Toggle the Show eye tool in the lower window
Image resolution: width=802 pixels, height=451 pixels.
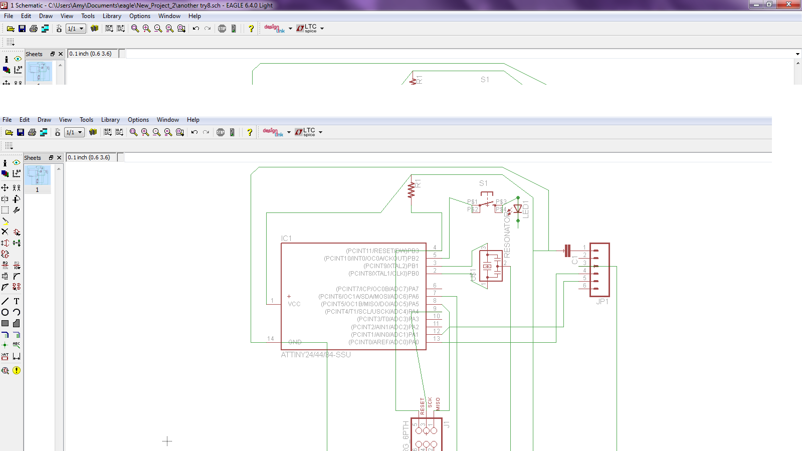coord(17,163)
